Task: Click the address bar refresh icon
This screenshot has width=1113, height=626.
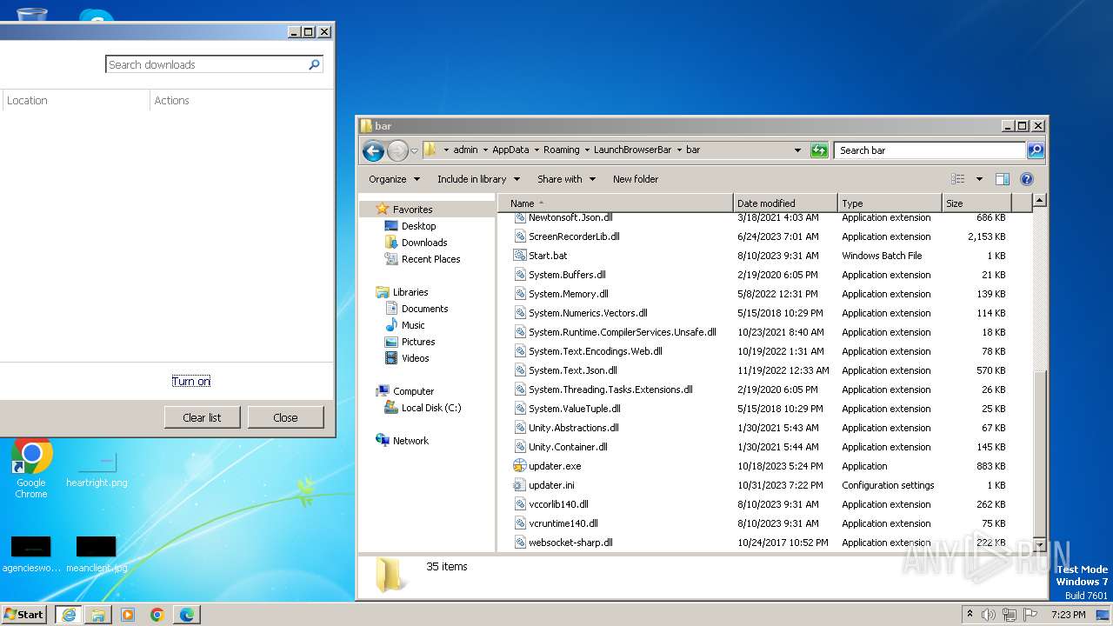Action: [x=819, y=150]
